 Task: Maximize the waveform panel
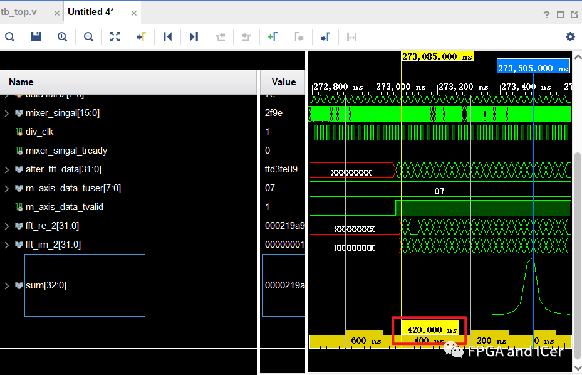tap(561, 14)
